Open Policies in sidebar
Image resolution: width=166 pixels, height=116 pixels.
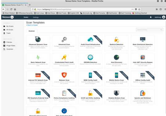coord(8,42)
